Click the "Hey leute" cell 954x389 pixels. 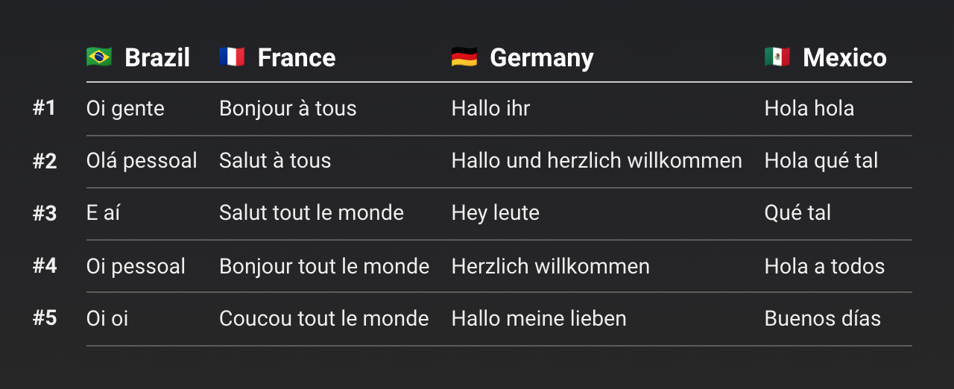click(496, 213)
